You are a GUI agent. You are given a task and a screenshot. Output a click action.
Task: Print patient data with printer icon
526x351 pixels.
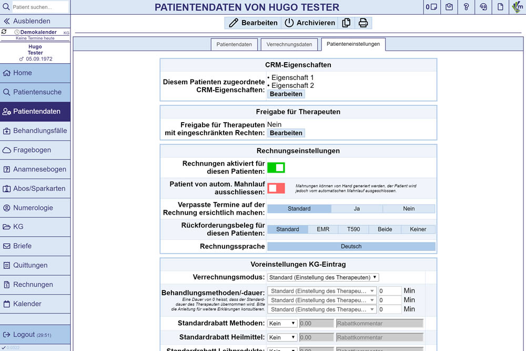point(363,23)
